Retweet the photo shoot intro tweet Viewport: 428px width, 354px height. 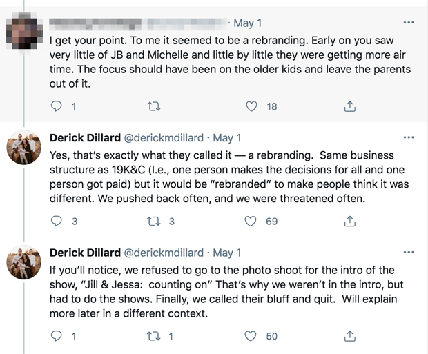[x=154, y=336]
